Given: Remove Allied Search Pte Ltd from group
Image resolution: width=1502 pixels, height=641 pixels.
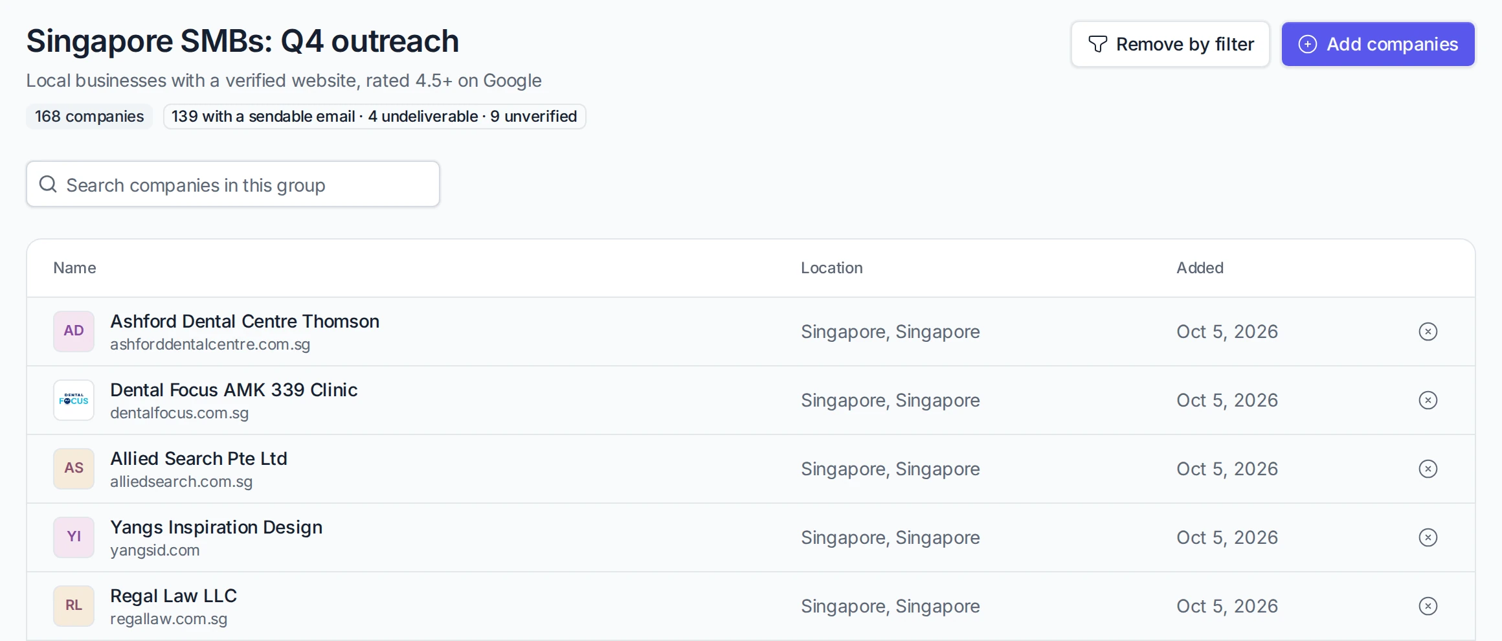Looking at the screenshot, I should point(1428,469).
